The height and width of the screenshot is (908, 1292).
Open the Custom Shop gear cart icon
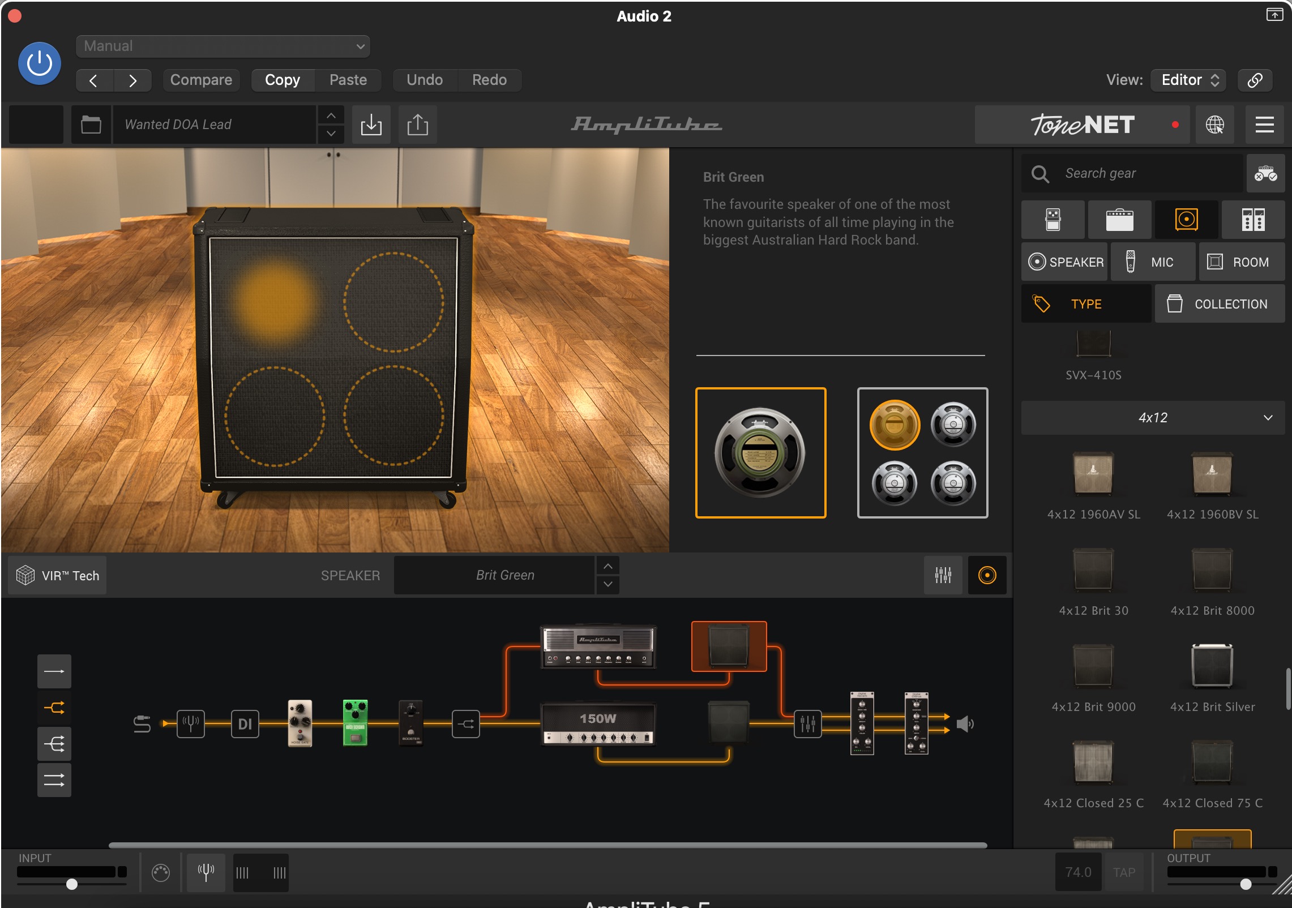coord(1265,173)
